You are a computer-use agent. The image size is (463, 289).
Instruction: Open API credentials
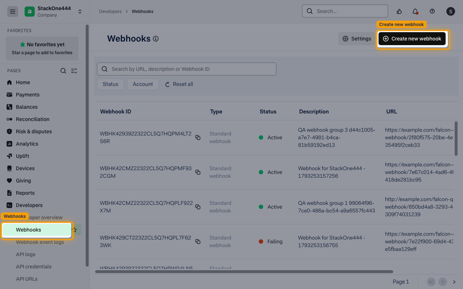point(34,267)
